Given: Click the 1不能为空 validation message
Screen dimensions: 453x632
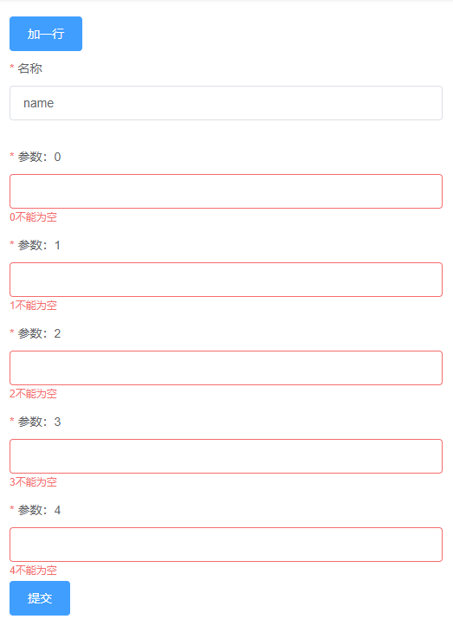Looking at the screenshot, I should pyautogui.click(x=34, y=306).
